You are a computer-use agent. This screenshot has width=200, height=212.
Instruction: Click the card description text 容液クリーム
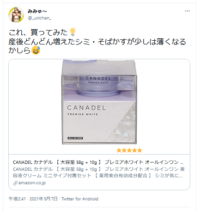click(27, 175)
